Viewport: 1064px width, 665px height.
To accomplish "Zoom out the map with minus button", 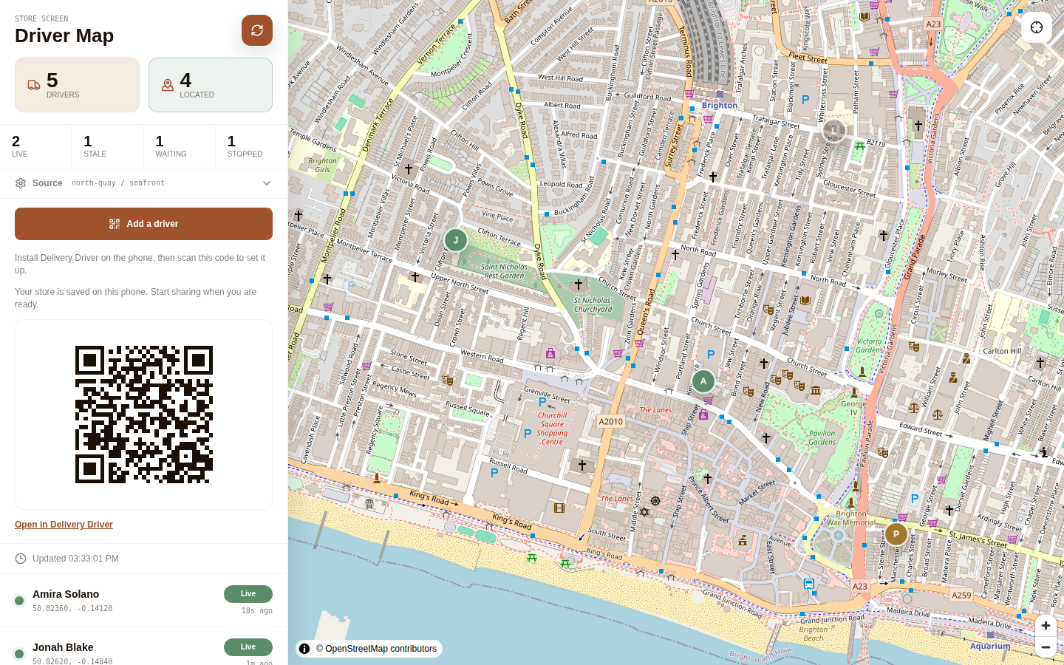I will coord(1046,647).
